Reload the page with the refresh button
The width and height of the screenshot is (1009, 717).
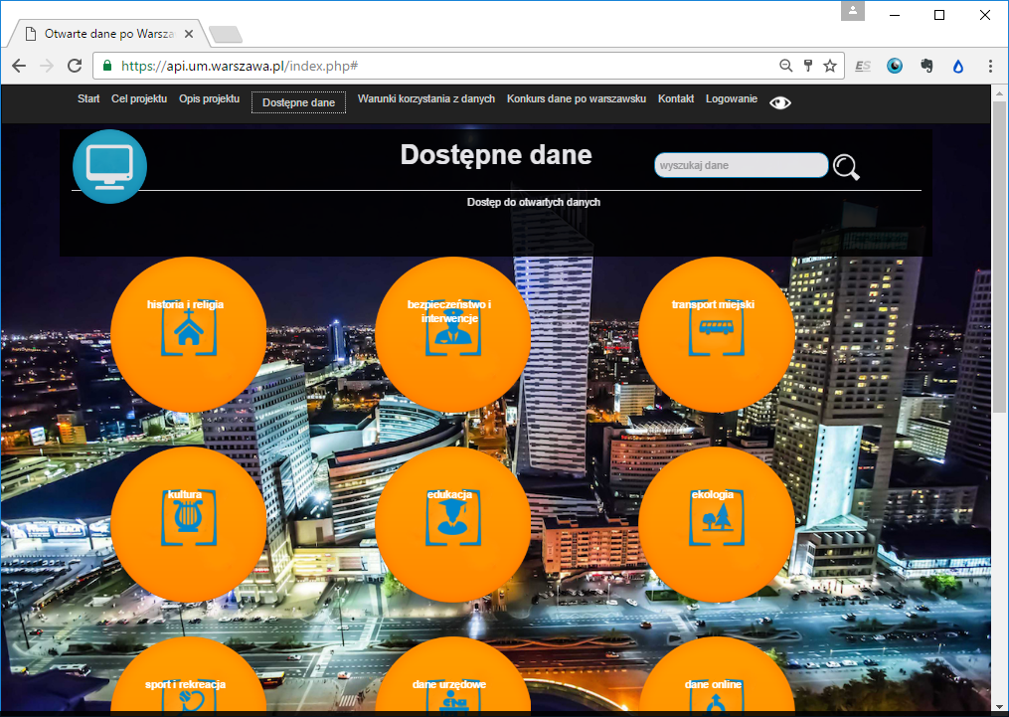pos(75,66)
